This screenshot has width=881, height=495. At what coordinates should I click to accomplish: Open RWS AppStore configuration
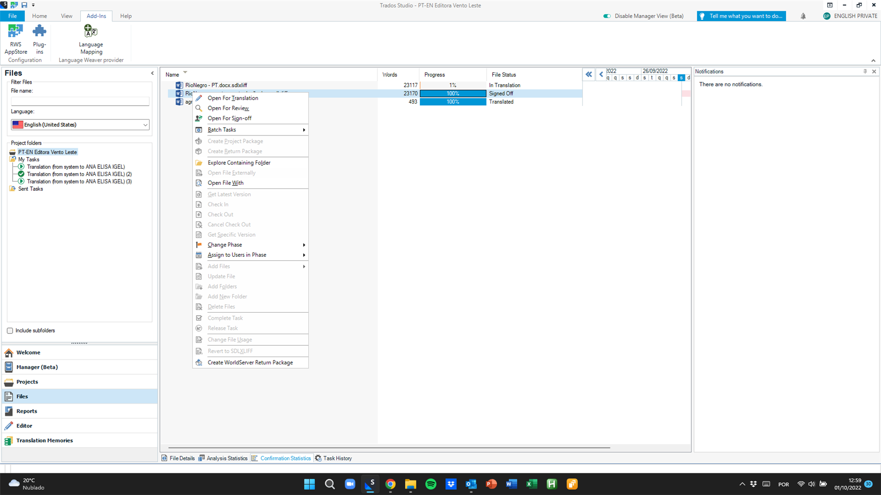tap(16, 40)
